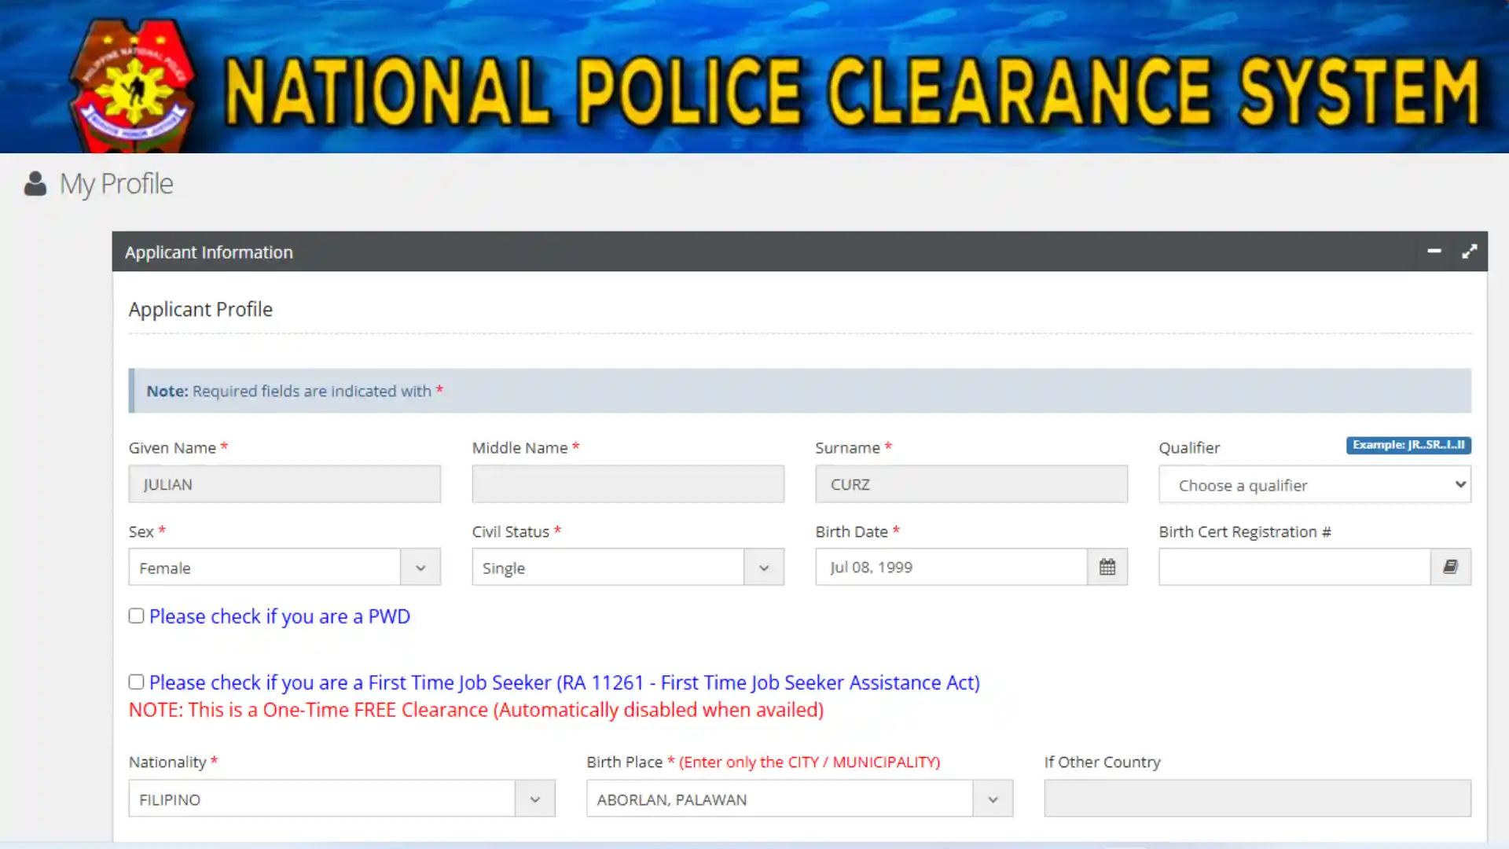Click the My Profile heading

pos(117,183)
